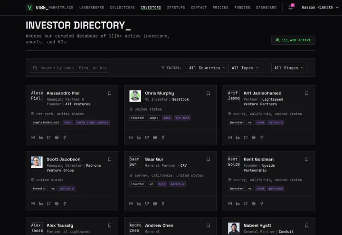Expand the All Types filter
The image size is (342, 235).
point(246,68)
